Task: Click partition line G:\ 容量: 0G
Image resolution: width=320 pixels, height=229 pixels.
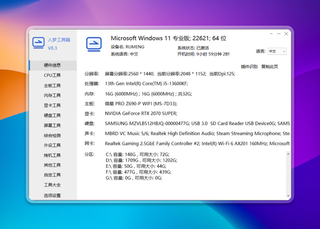Action: [134, 178]
